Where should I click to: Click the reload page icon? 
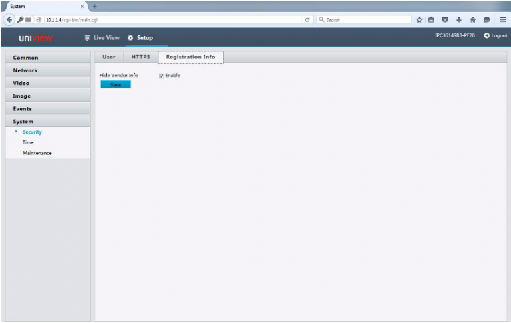click(307, 19)
